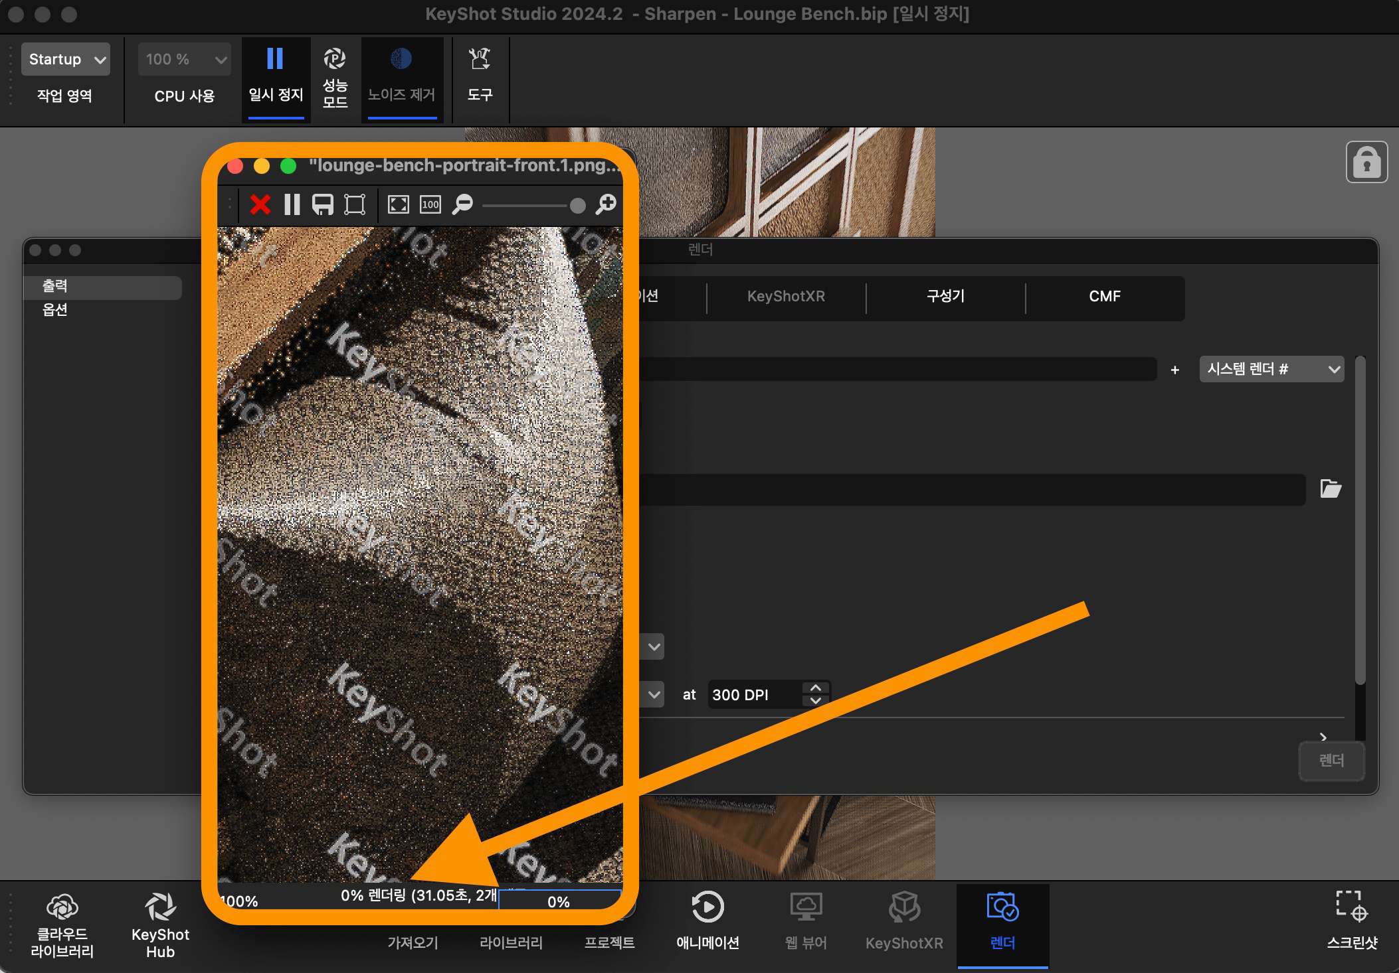The width and height of the screenshot is (1399, 973).
Task: Click the zoom slider handle in render window
Action: [578, 206]
